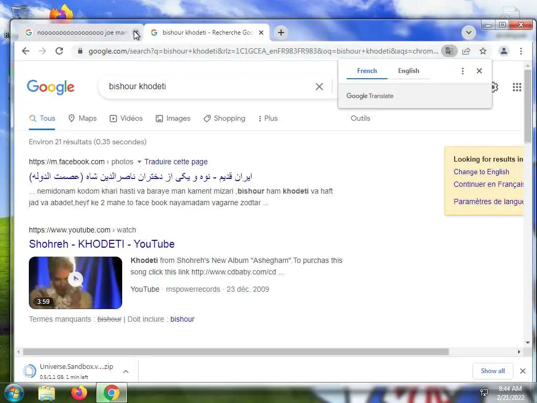Open 'Paramètres de langue' link
Viewport: 537px width, 403px height.
[488, 201]
